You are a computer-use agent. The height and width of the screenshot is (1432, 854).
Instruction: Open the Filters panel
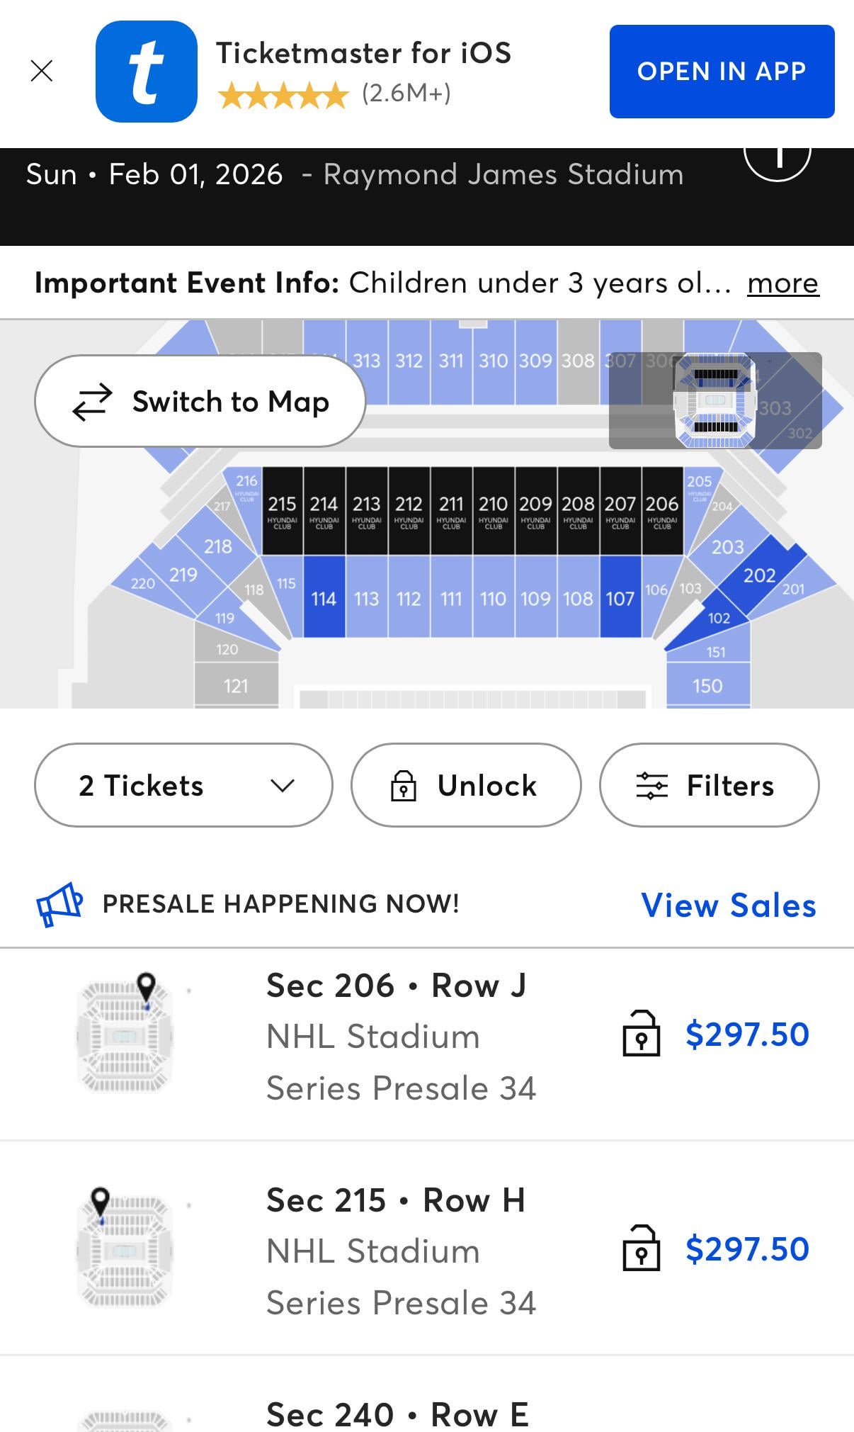pos(709,785)
